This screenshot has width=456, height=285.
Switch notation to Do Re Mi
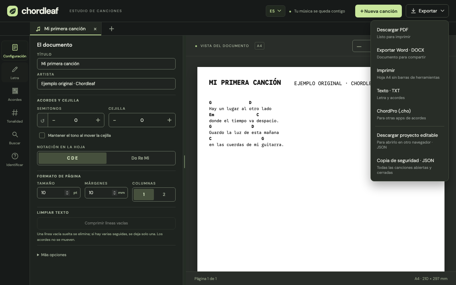pyautogui.click(x=140, y=158)
